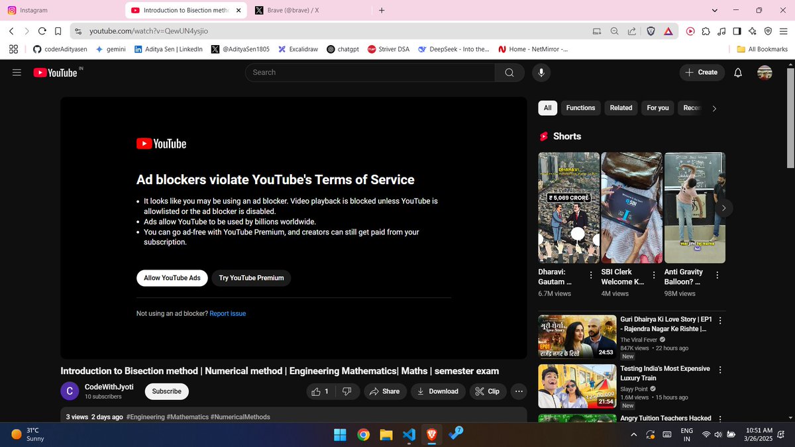Image resolution: width=795 pixels, height=447 pixels.
Task: Open Chrome from the taskbar
Action: pyautogui.click(x=363, y=434)
